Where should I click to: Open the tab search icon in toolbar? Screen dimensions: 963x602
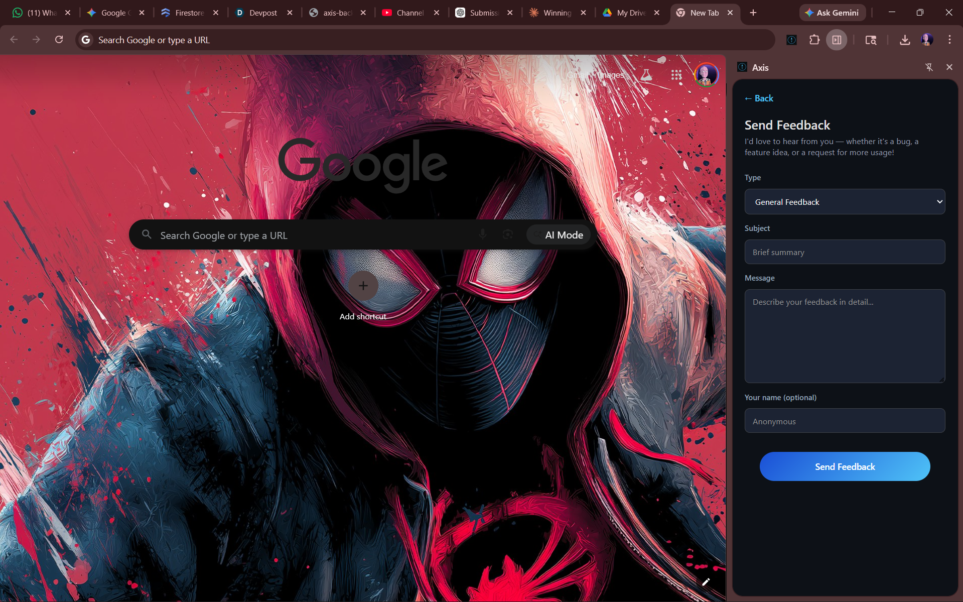(871, 40)
